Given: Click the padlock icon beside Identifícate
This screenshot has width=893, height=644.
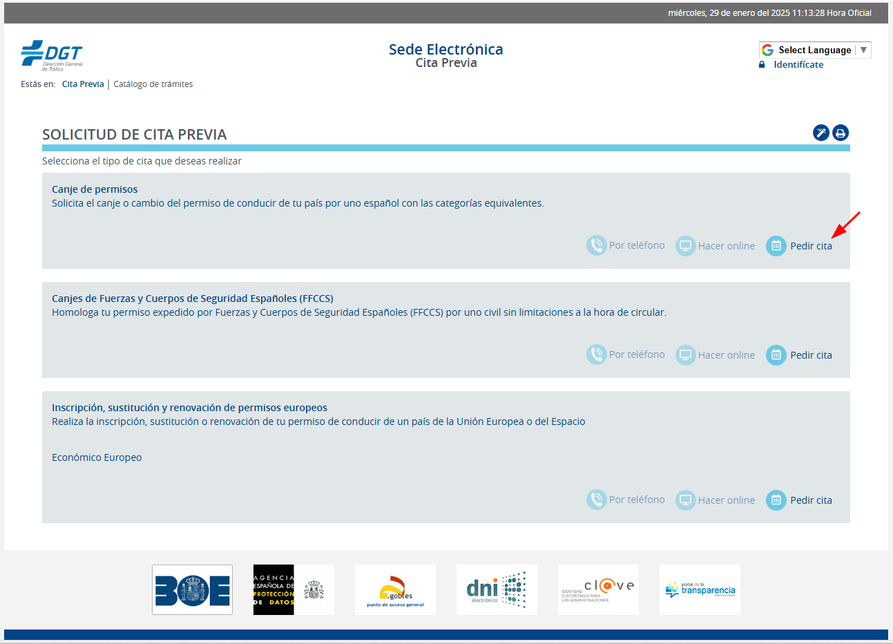Looking at the screenshot, I should tap(762, 64).
